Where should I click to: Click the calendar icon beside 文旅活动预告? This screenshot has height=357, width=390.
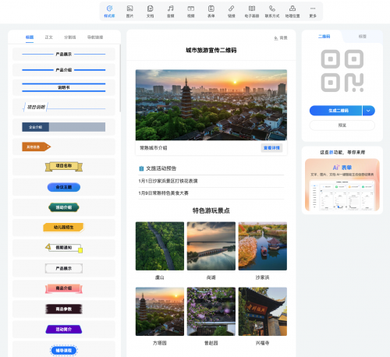[141, 168]
